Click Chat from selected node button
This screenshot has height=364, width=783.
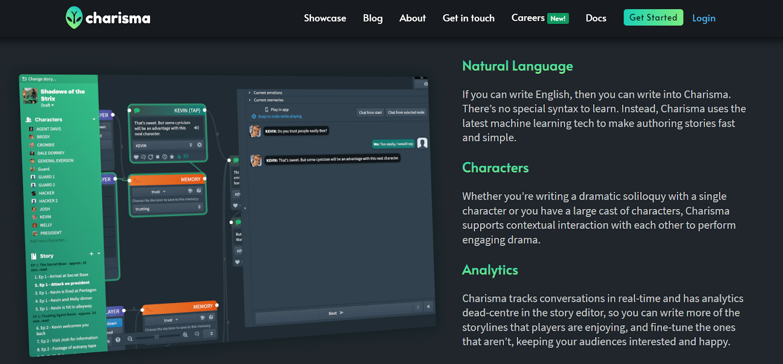(406, 112)
